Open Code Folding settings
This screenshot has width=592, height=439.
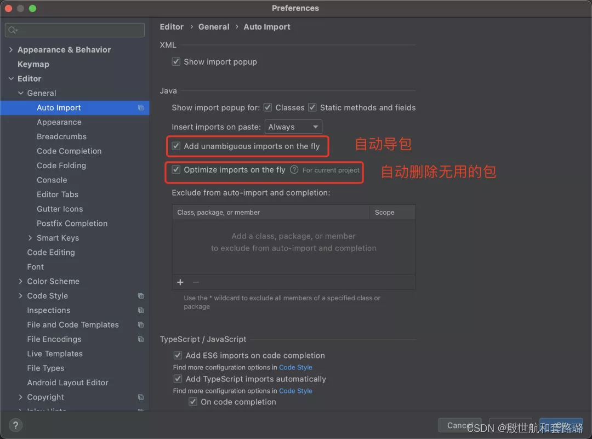(x=61, y=166)
